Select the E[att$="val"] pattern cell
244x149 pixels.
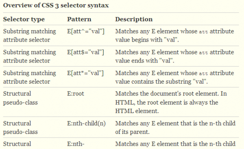pyautogui.click(x=85, y=52)
